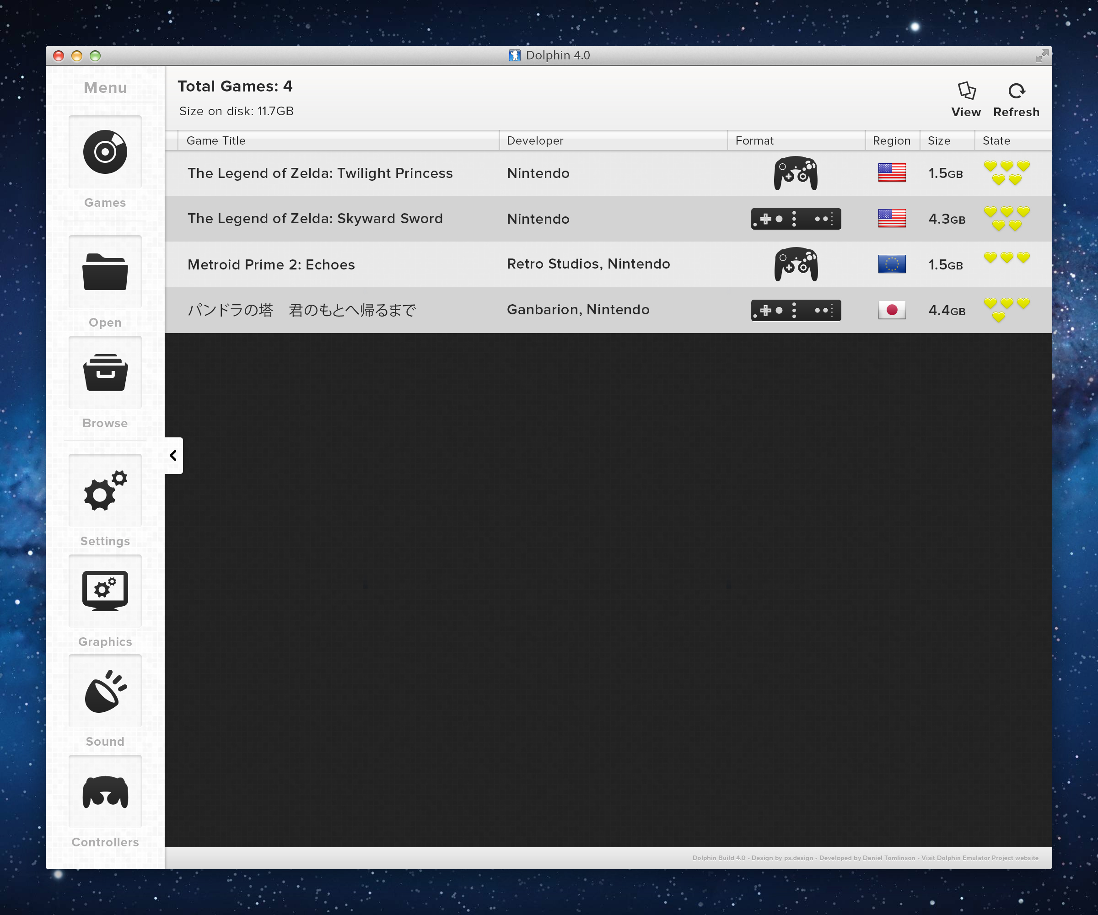Click the View toggle icon
The image size is (1098, 915).
[x=965, y=90]
